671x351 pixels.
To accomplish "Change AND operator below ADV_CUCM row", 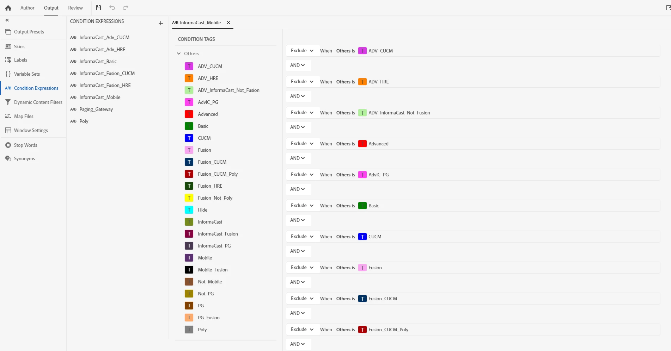I will pyautogui.click(x=298, y=65).
